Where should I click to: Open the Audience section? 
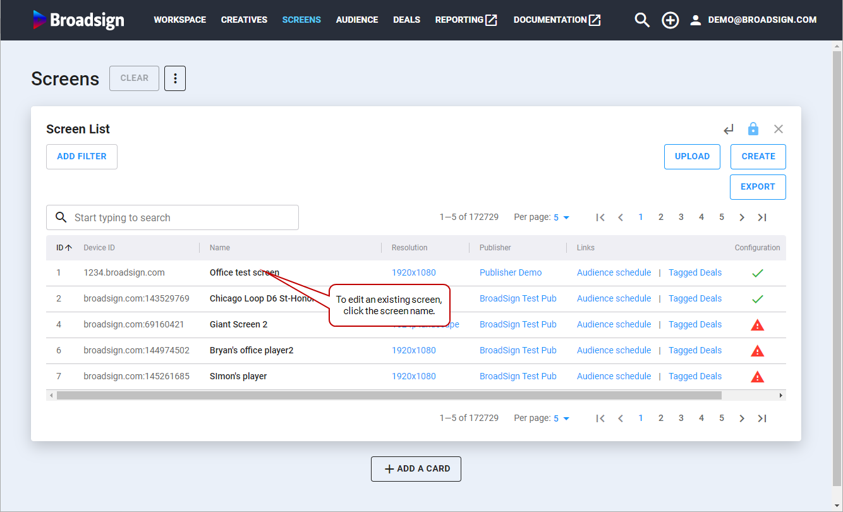357,20
